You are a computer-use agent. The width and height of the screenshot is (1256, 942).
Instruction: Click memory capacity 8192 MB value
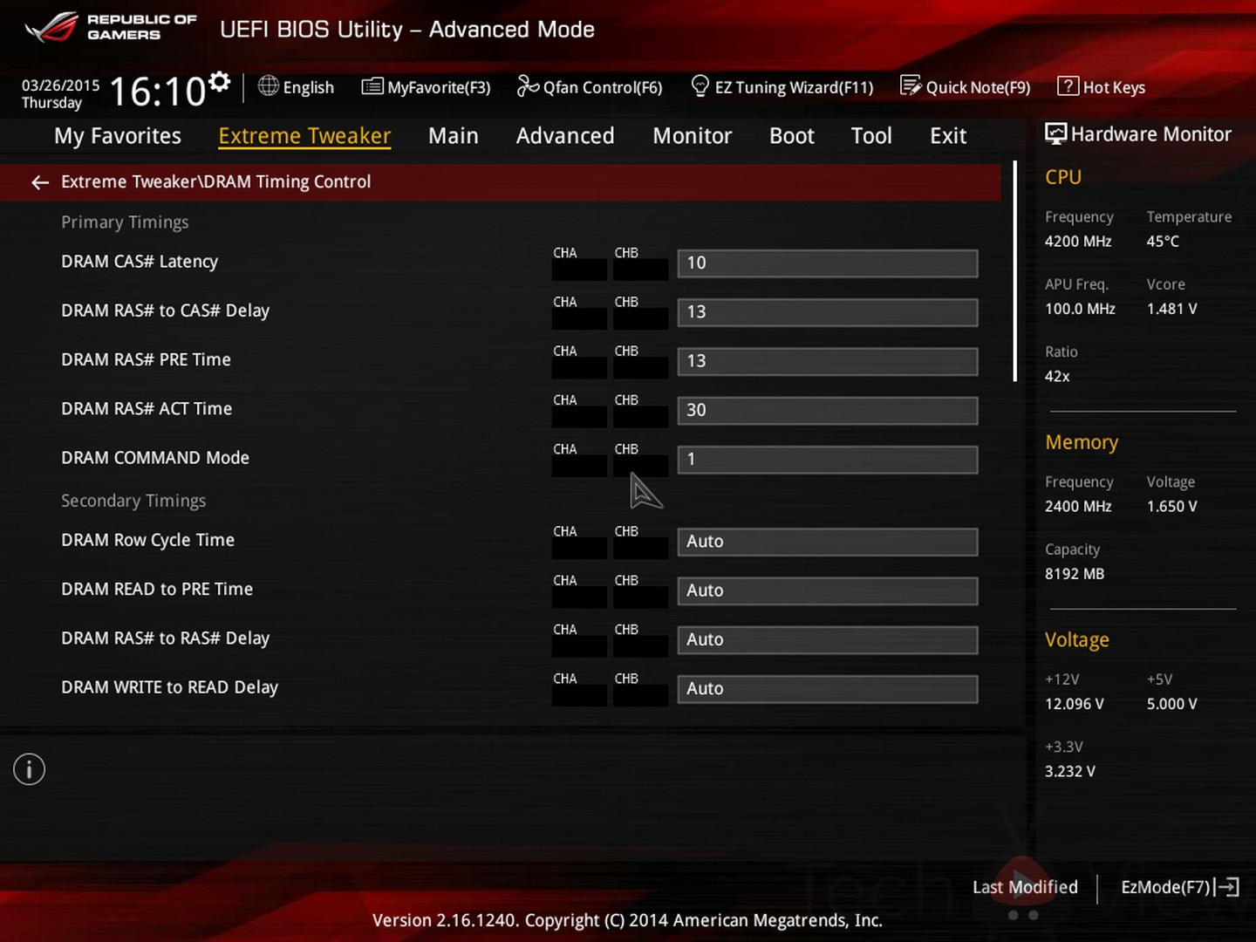[1075, 574]
